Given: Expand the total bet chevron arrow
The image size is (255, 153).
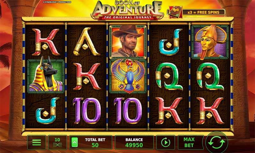Looking at the screenshot, I should 75,142.
